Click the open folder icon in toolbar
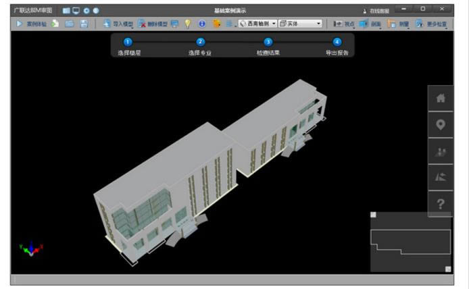 coord(70,24)
